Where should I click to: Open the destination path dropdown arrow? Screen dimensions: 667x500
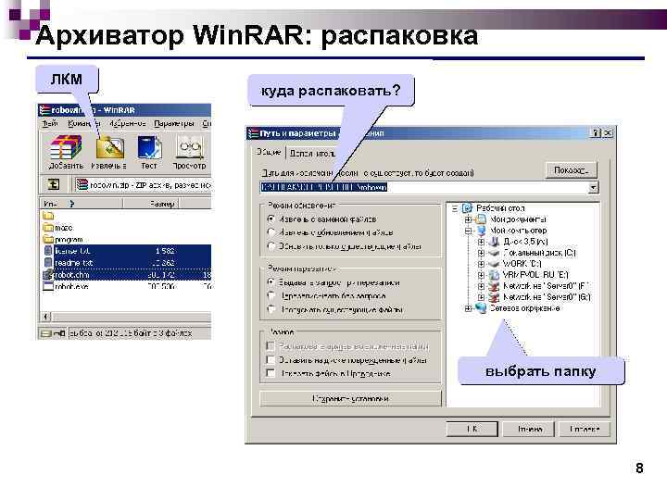[594, 187]
